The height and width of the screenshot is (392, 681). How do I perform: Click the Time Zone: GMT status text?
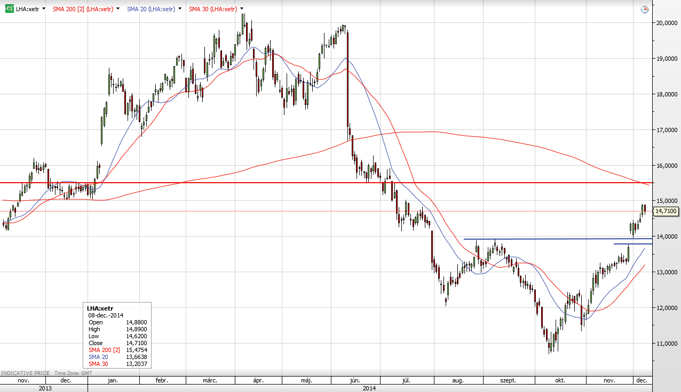[73, 373]
